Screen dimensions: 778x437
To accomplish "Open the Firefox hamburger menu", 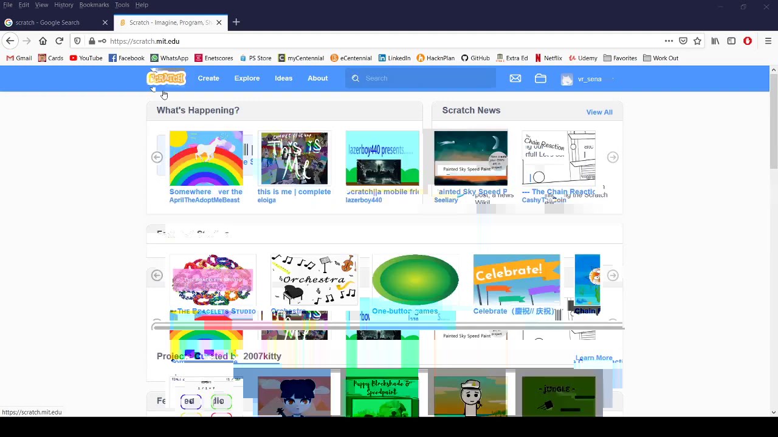I will [x=768, y=41].
